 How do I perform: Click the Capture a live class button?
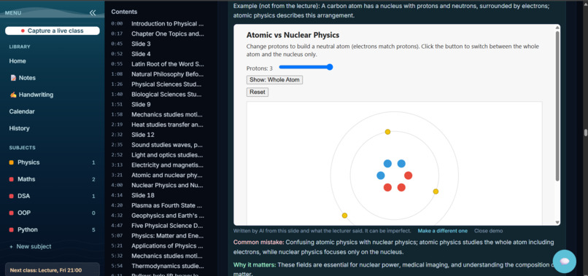coord(53,31)
